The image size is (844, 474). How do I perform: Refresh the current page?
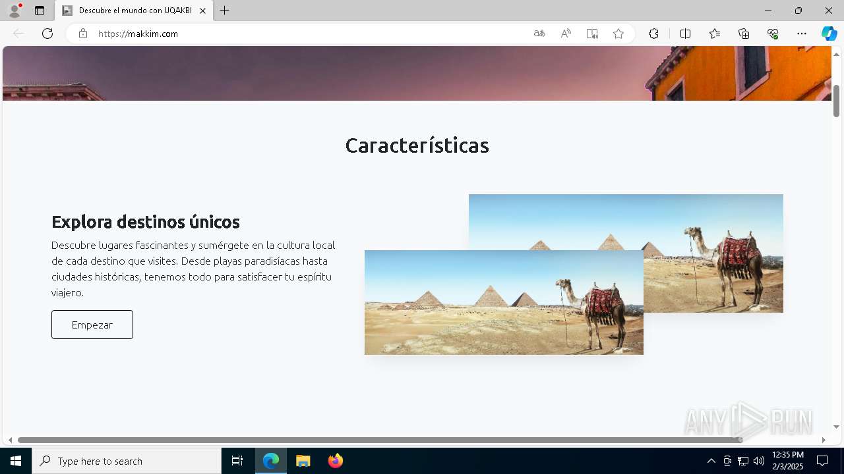(47, 34)
